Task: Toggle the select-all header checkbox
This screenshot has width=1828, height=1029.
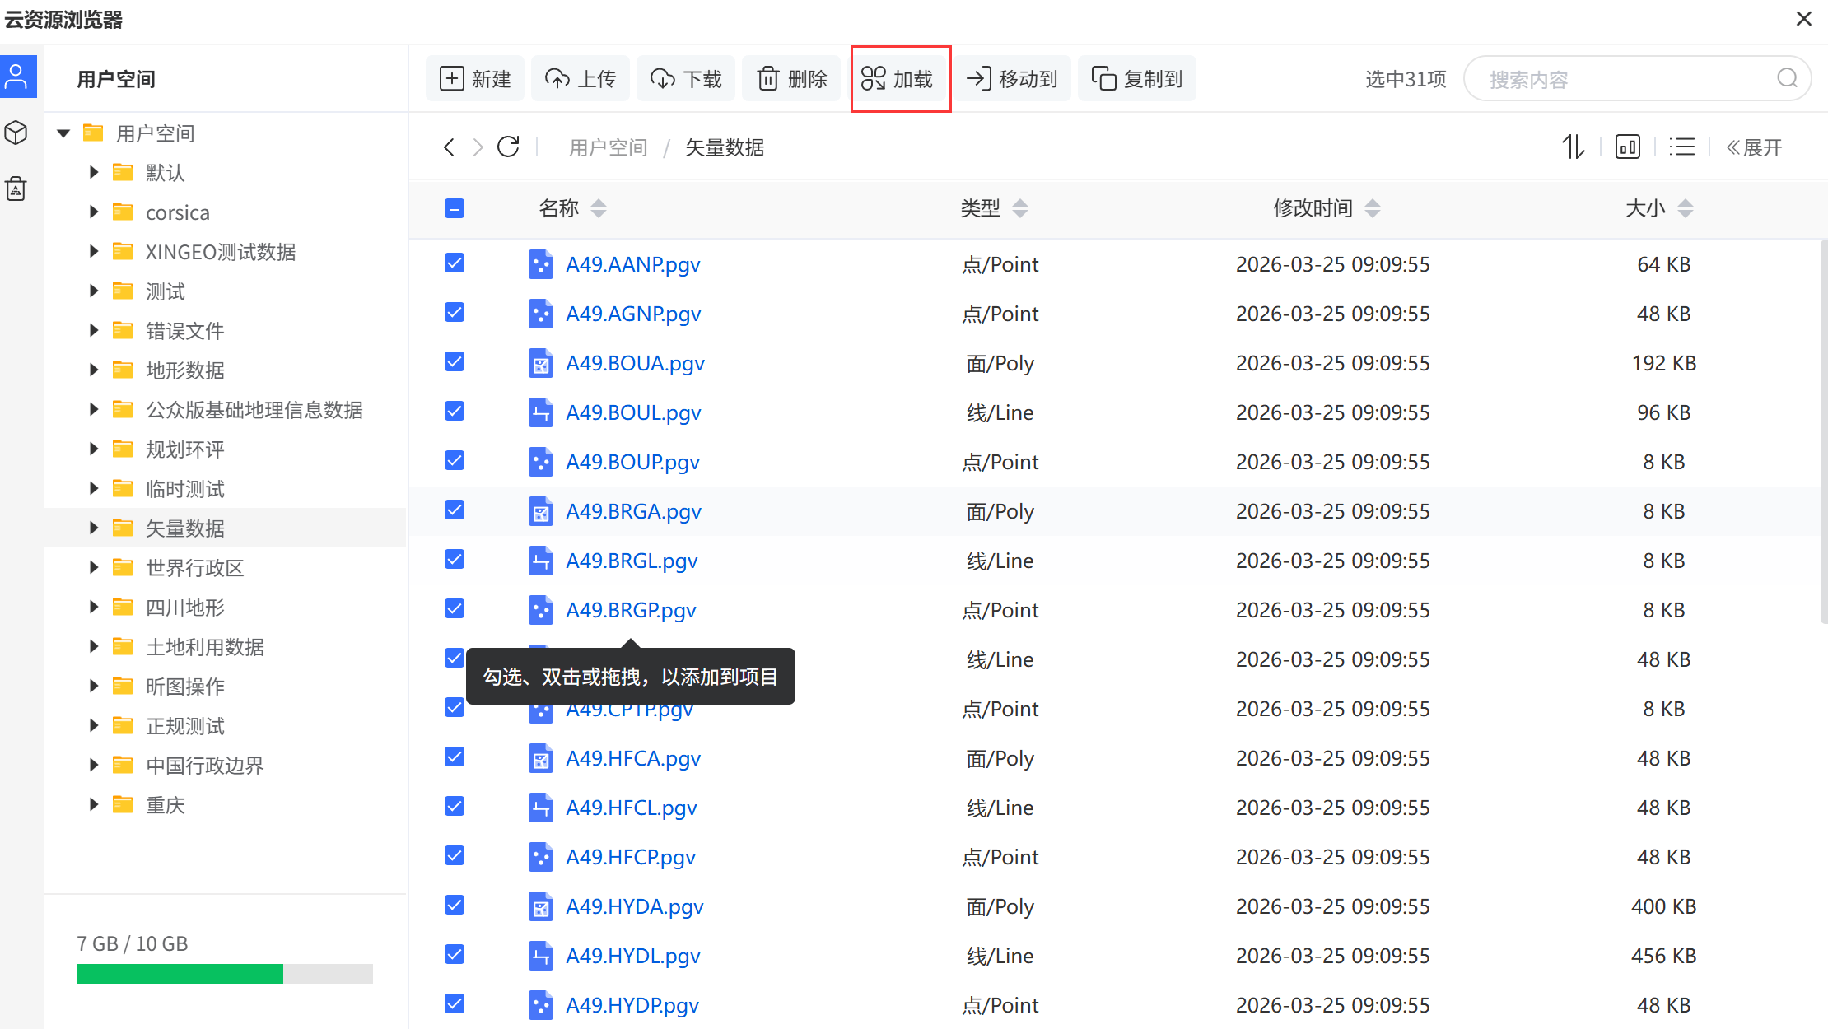Action: (455, 208)
